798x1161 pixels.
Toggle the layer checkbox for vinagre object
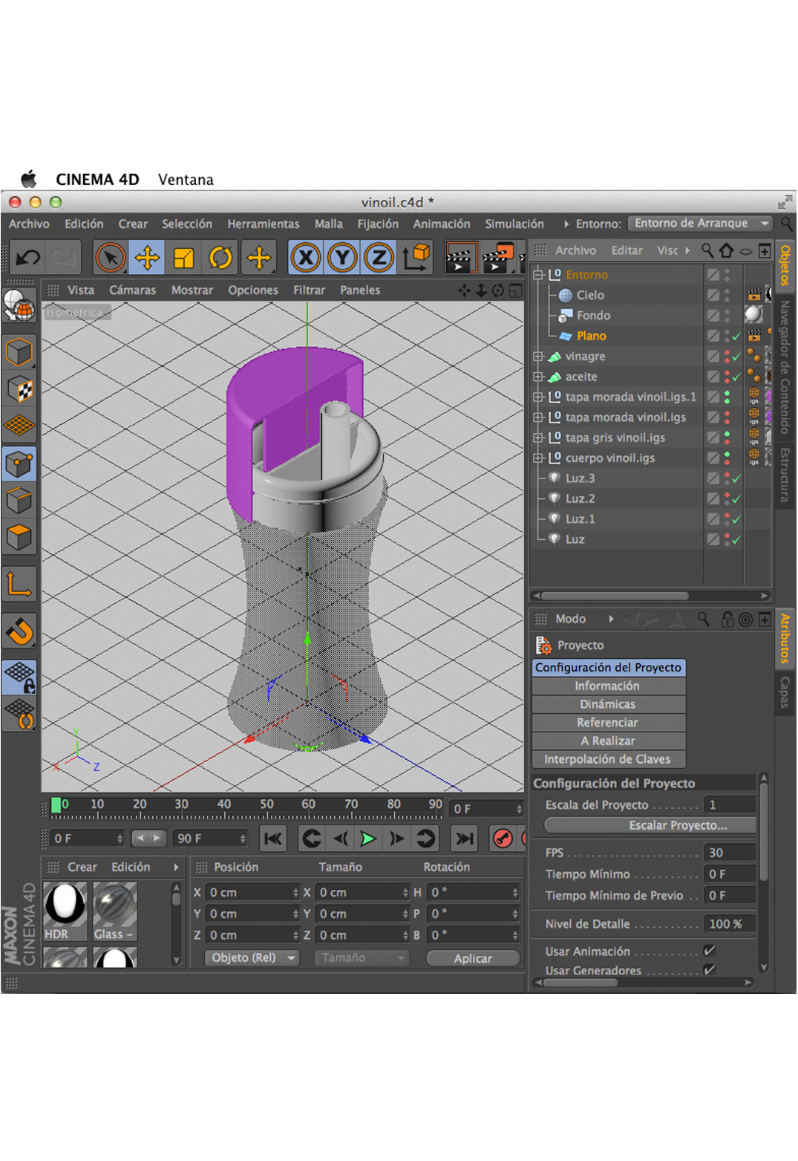pyautogui.click(x=713, y=357)
